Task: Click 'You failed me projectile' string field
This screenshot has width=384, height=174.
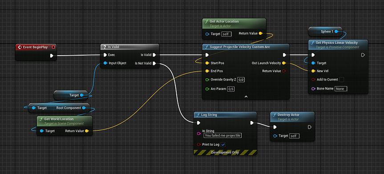Action: point(222,135)
